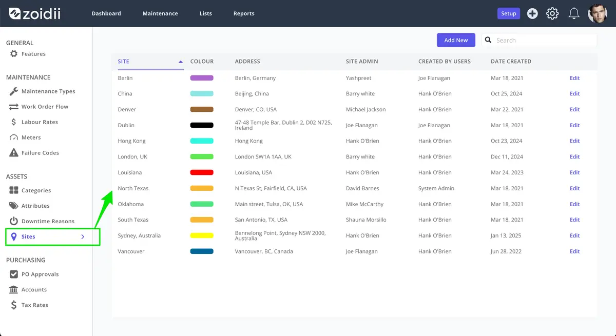Open the notifications bell
Image resolution: width=616 pixels, height=336 pixels.
tap(574, 14)
